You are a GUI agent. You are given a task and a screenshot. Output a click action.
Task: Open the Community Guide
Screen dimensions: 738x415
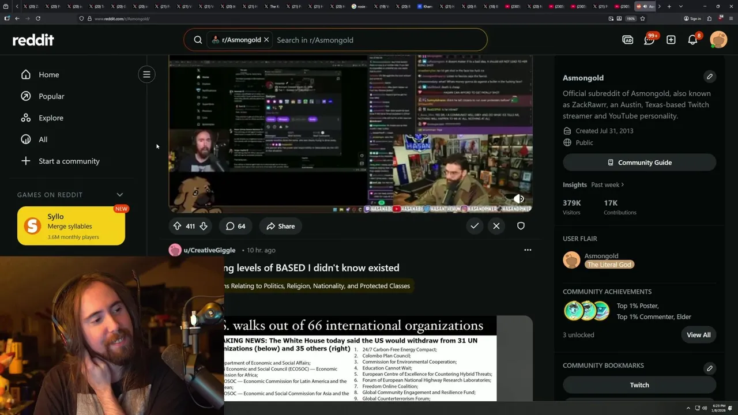click(x=639, y=163)
